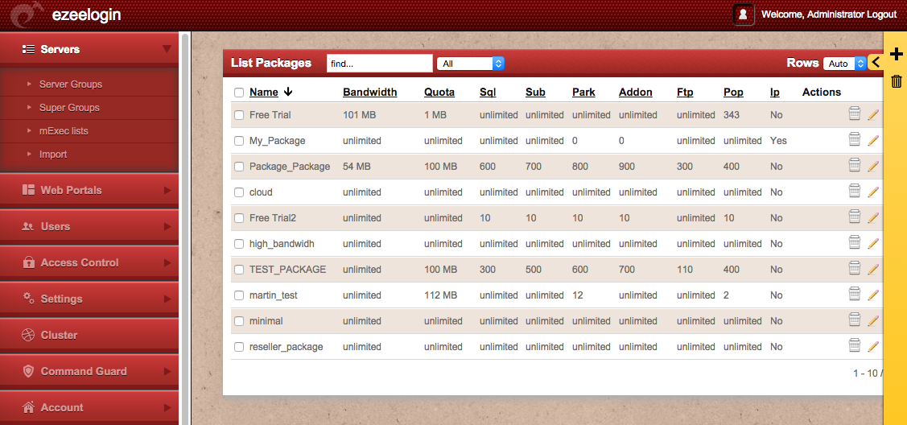
Task: Delete the cloud package
Action: coord(855,191)
